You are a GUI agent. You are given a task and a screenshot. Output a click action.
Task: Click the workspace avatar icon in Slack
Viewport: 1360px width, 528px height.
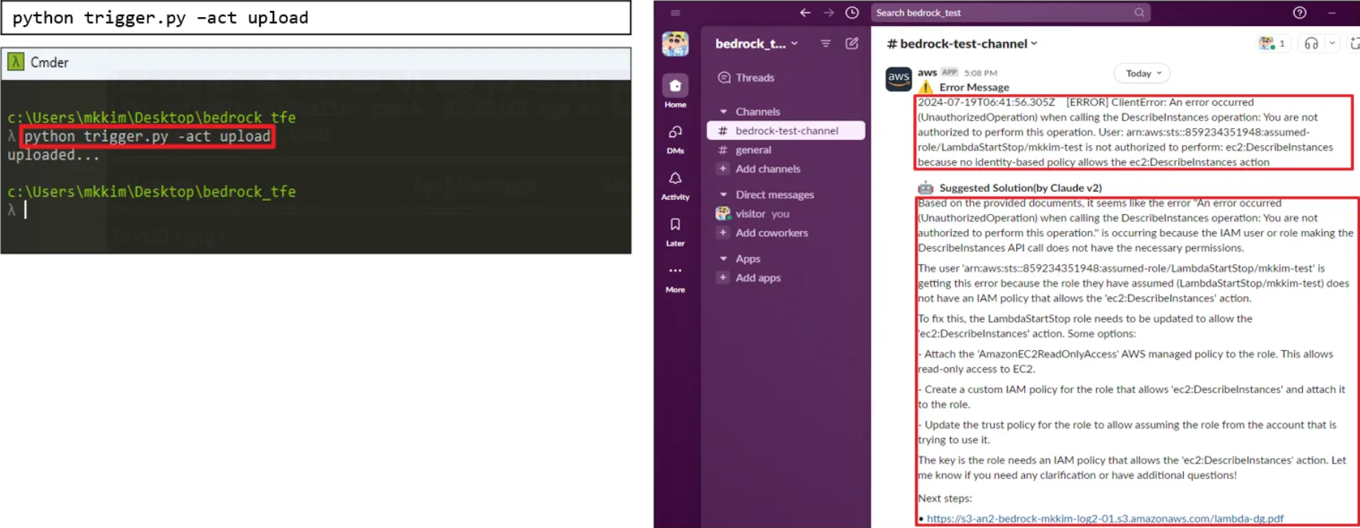[x=675, y=44]
